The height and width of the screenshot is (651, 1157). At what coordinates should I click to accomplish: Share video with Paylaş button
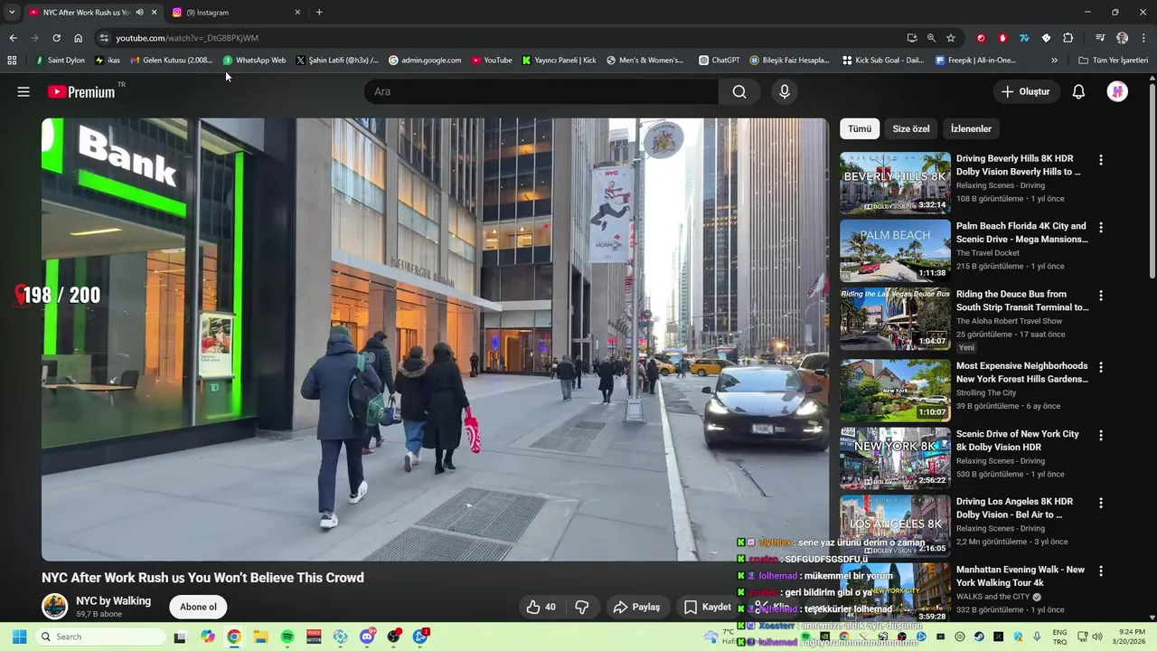636,607
